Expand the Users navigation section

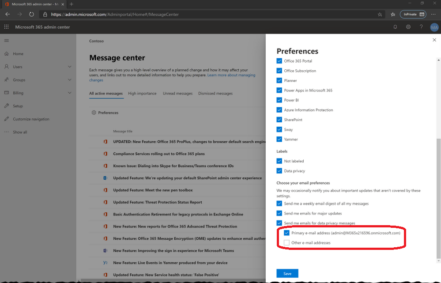click(69, 67)
